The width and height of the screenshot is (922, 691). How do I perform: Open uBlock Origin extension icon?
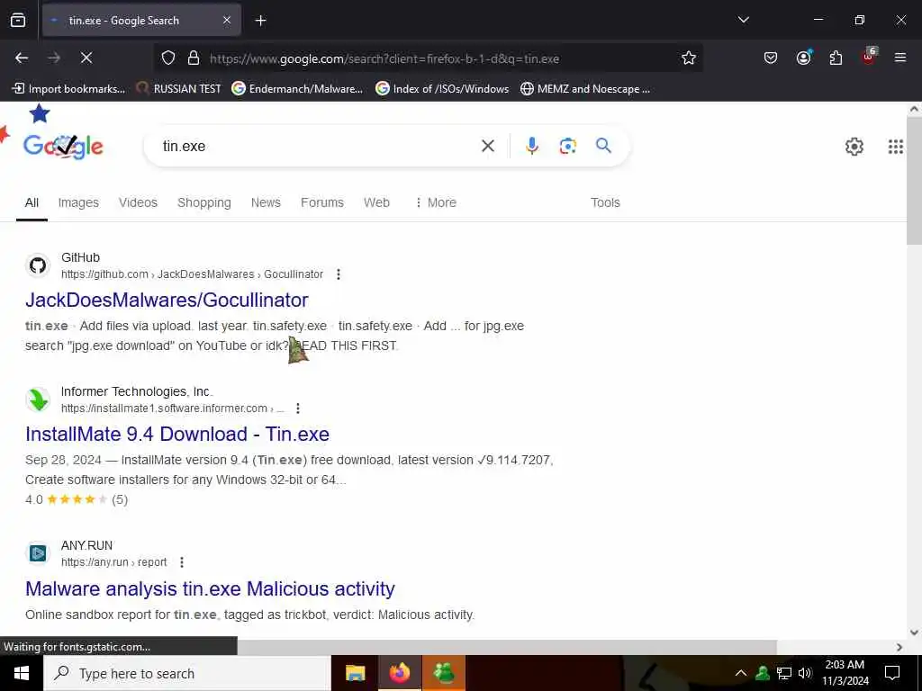(869, 57)
